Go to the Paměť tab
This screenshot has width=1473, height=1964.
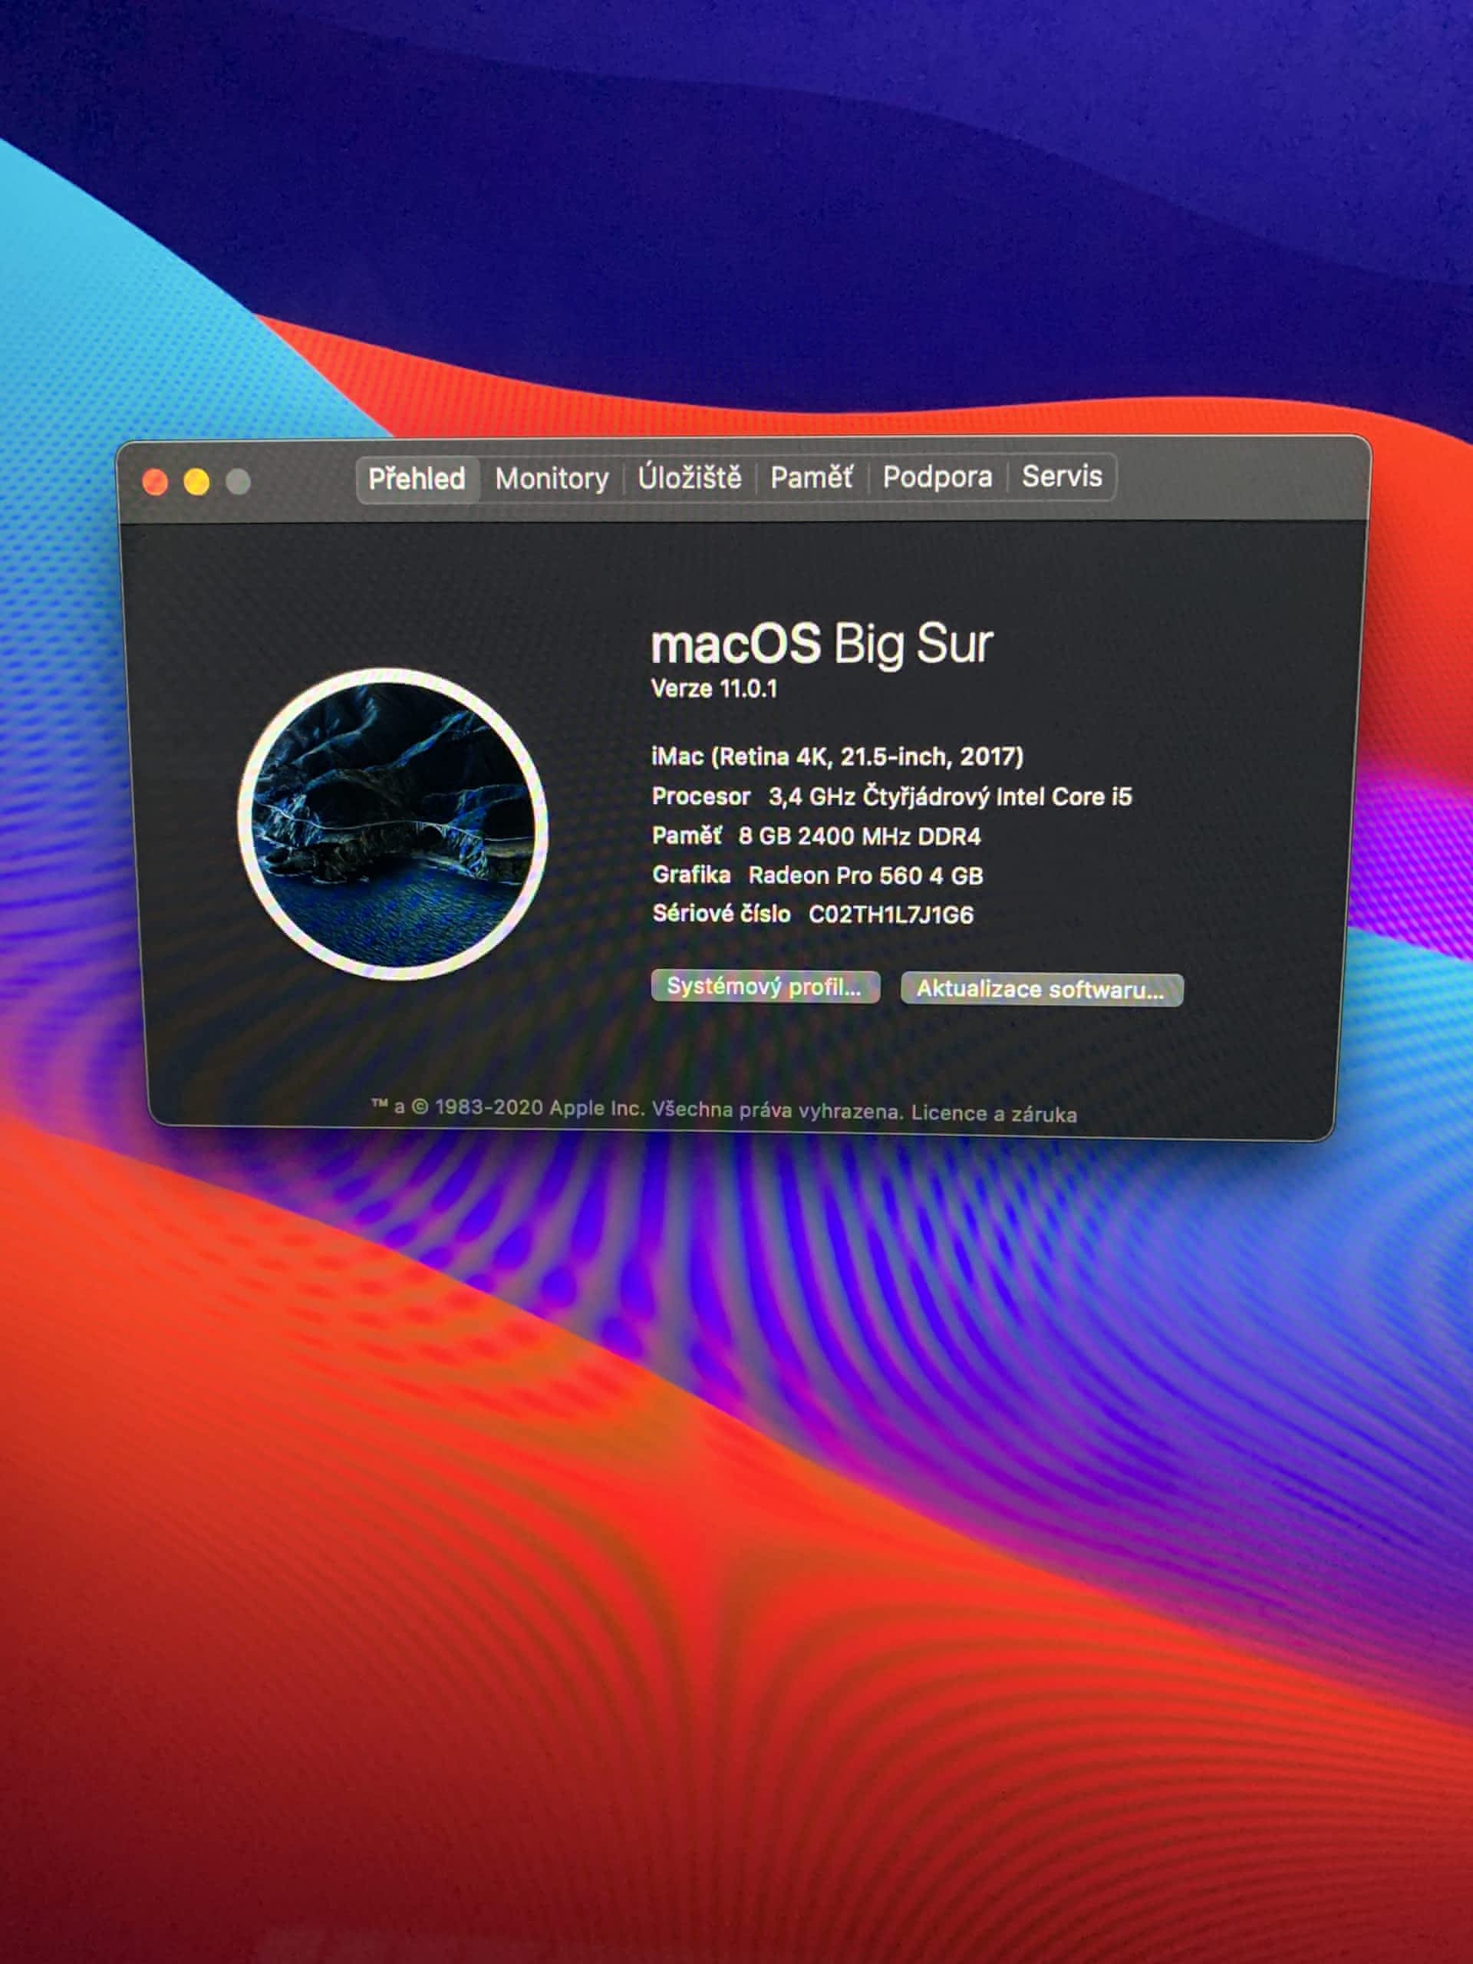coord(811,478)
